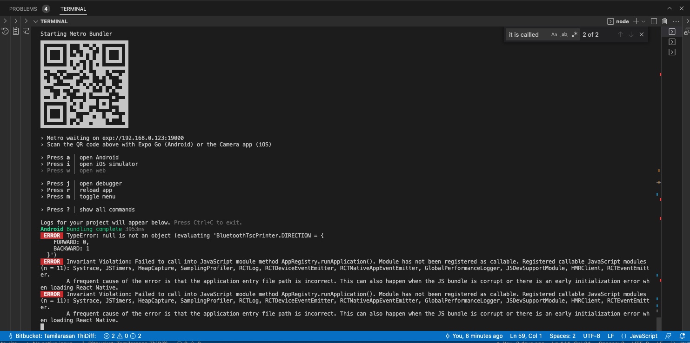Viewport: 690px width, 343px height.
Task: Click 'Logs for your project will appear below.'
Action: (x=106, y=223)
